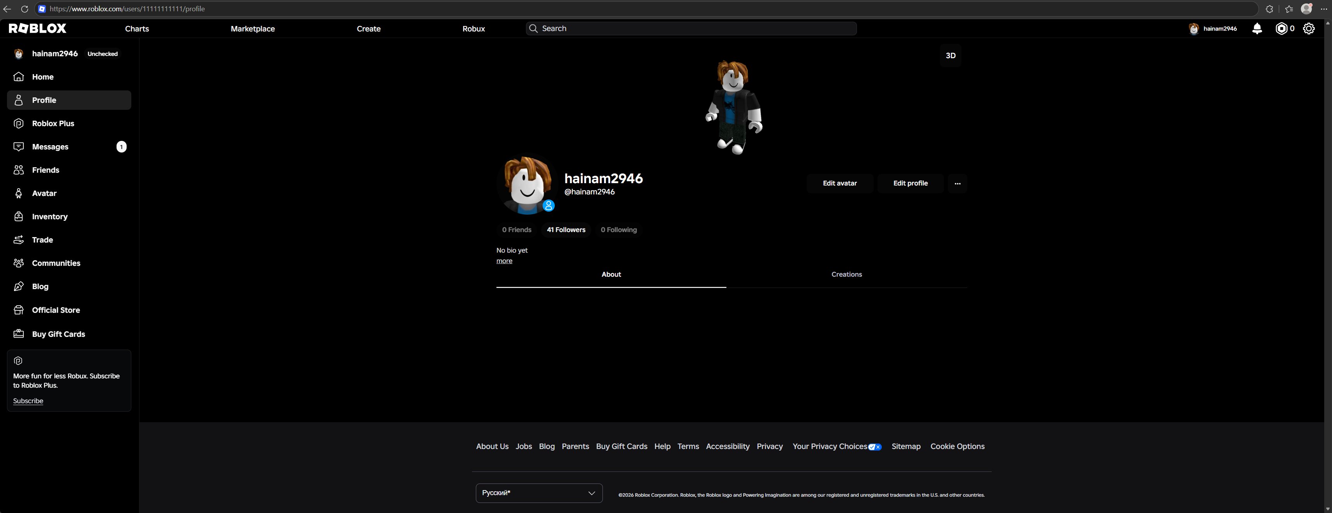The height and width of the screenshot is (513, 1332).
Task: Click the Roblox logo
Action: click(x=38, y=28)
